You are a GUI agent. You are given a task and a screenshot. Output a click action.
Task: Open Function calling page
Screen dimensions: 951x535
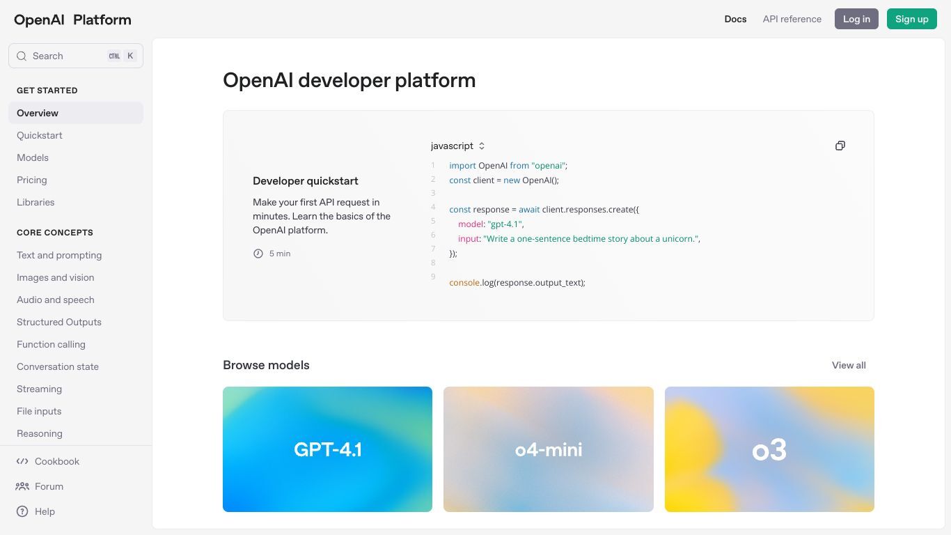76,344
